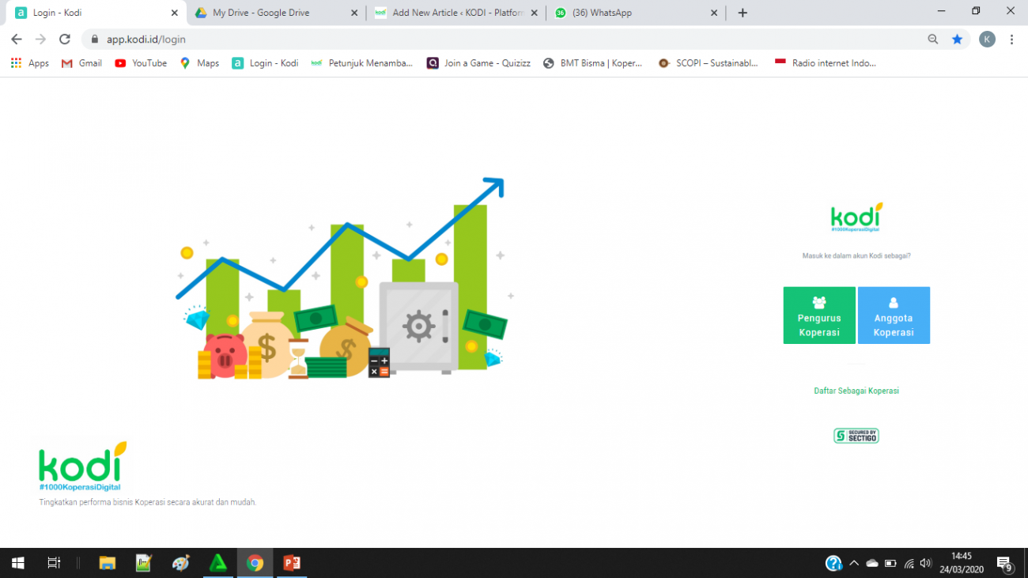The width and height of the screenshot is (1028, 578).
Task: Close the Google Drive tab
Action: pos(353,13)
